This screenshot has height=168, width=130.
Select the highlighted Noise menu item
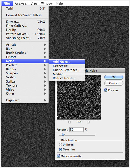pyautogui.click(x=25, y=61)
